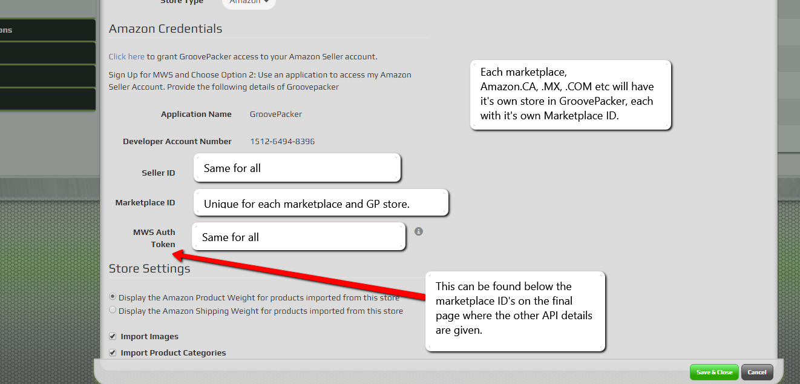The image size is (800, 384).
Task: Select the developer account number 1512-6494-8396
Action: (283, 141)
